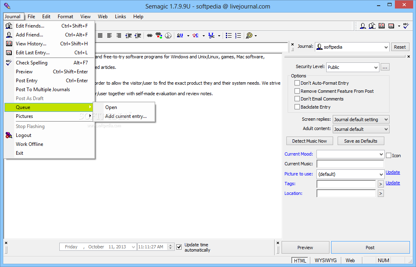Click the ABC spell check toolbar icon
The width and height of the screenshot is (416, 267).
[406, 26]
